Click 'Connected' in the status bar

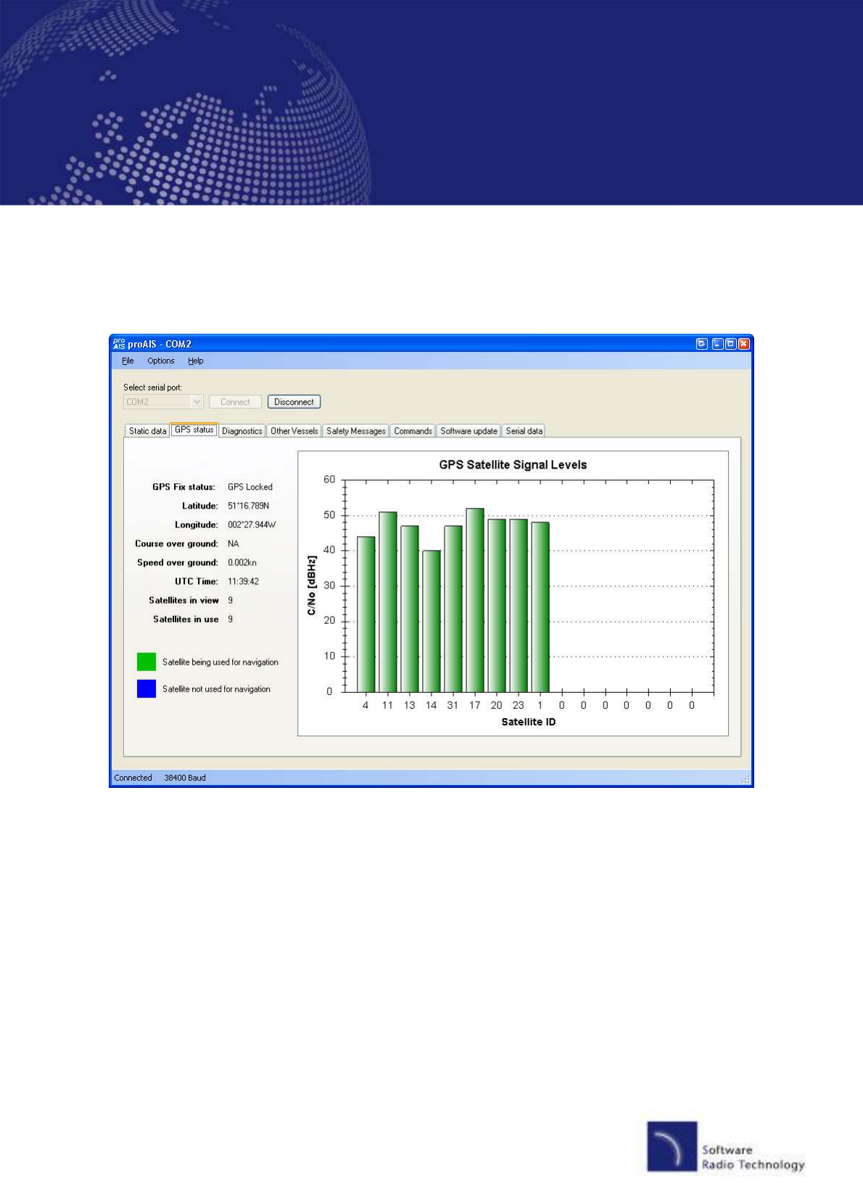133,778
